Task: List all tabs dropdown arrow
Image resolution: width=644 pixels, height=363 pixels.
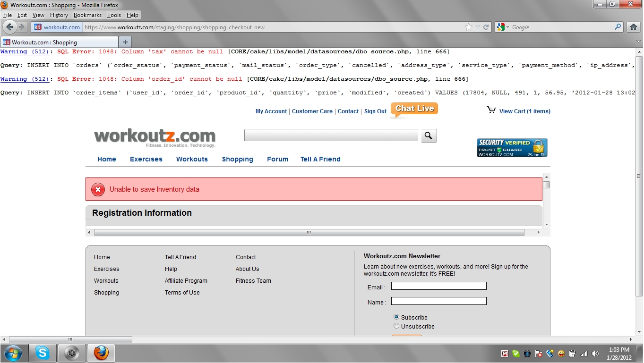Action: tap(639, 42)
